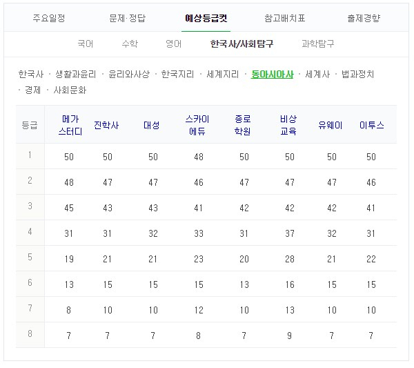Click 법과정치 subject link
Screen dimensions: 414x368
tap(357, 74)
